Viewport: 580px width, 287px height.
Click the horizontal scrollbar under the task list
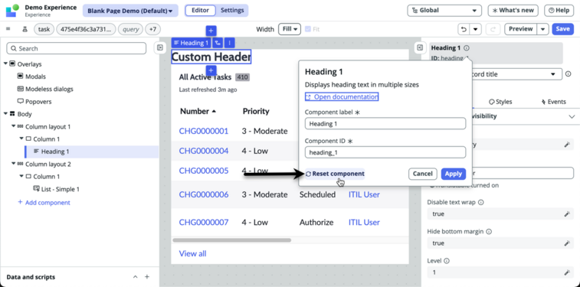coord(232,240)
